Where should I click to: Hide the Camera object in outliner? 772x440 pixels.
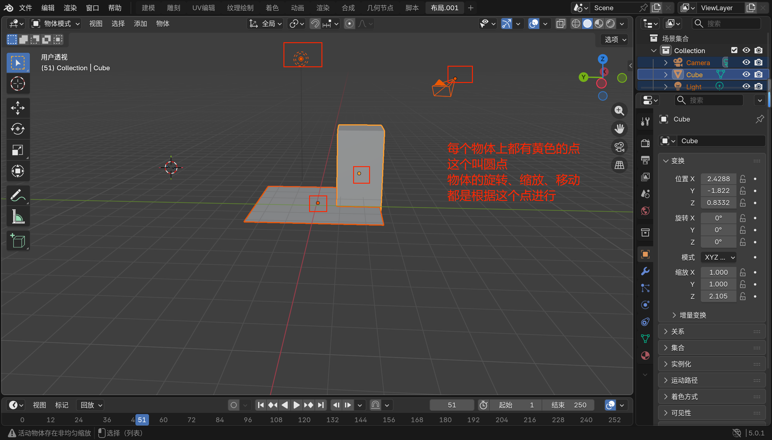746,62
